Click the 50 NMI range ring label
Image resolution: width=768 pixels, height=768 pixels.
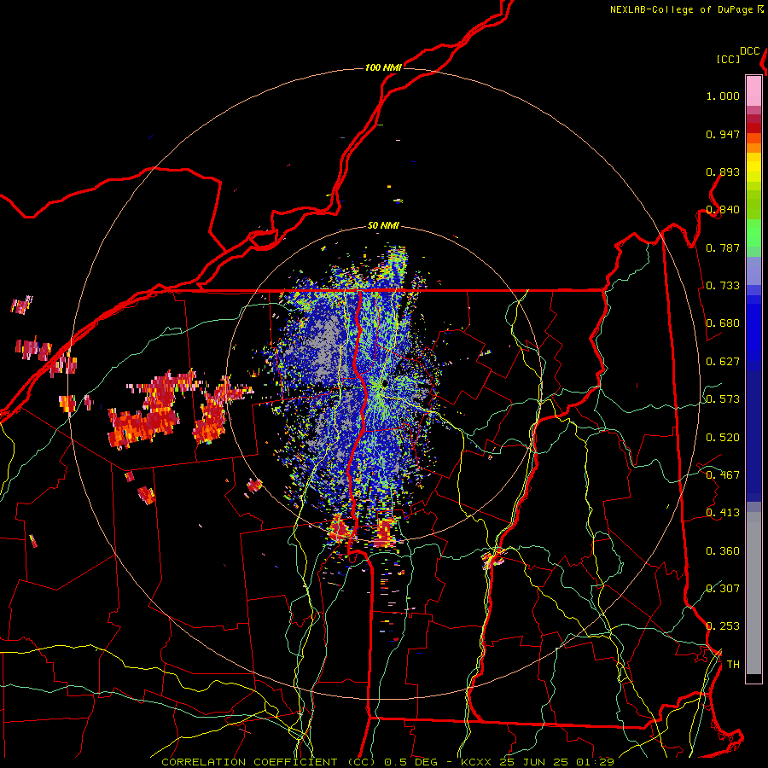383,225
